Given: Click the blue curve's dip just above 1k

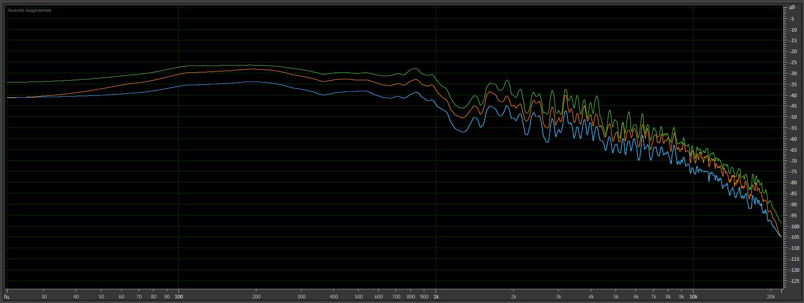Looking at the screenshot, I should coord(461,132).
